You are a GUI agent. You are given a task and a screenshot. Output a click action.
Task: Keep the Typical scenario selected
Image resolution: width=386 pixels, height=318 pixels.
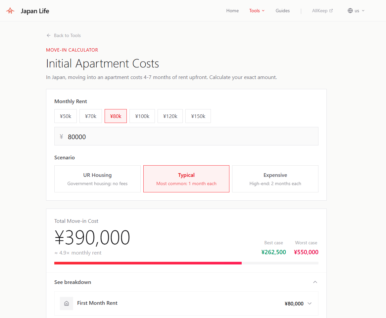click(x=186, y=179)
